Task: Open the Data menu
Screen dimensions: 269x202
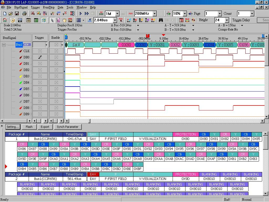Action: point(60,7)
